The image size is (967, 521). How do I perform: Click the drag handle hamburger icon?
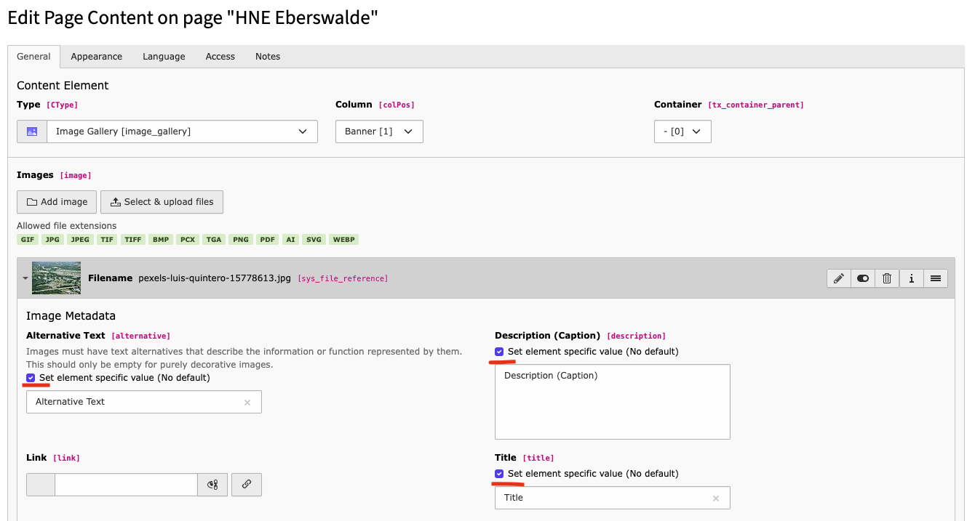[x=936, y=278]
